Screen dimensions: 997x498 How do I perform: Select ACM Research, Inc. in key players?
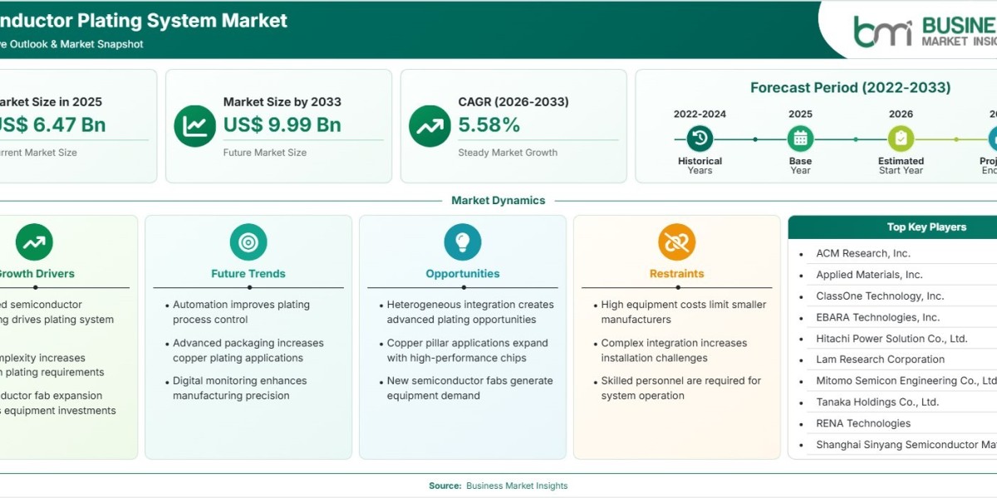863,254
